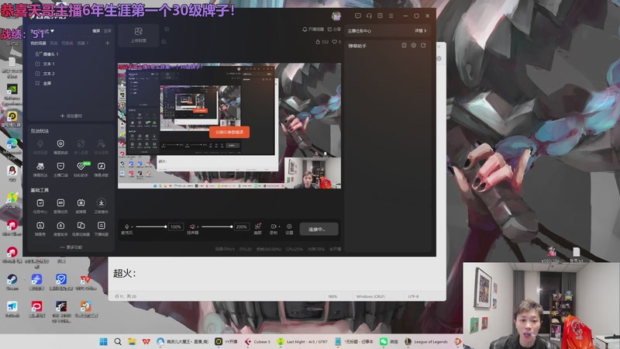Expand the 录制 record dropdown arrow
Screen dimensions: 620x349
click(279, 226)
